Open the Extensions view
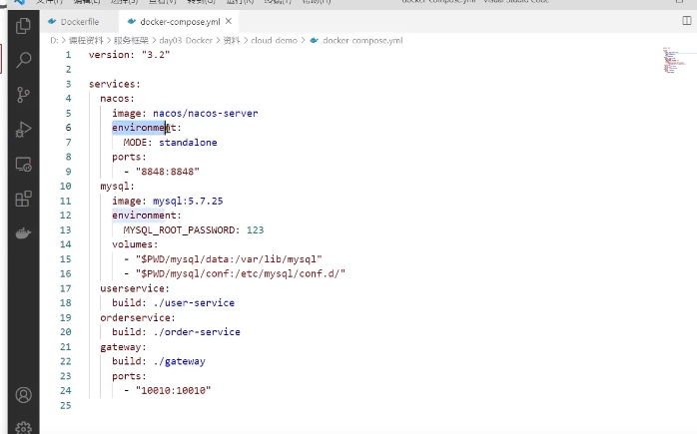This screenshot has height=434, width=697. (24, 199)
